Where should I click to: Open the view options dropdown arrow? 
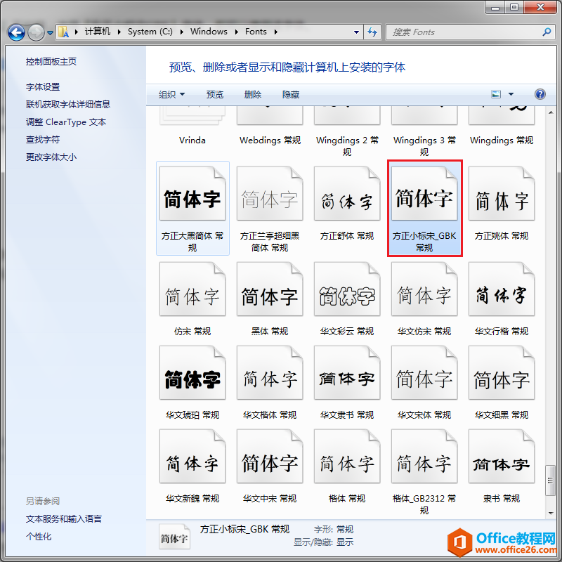click(x=511, y=94)
